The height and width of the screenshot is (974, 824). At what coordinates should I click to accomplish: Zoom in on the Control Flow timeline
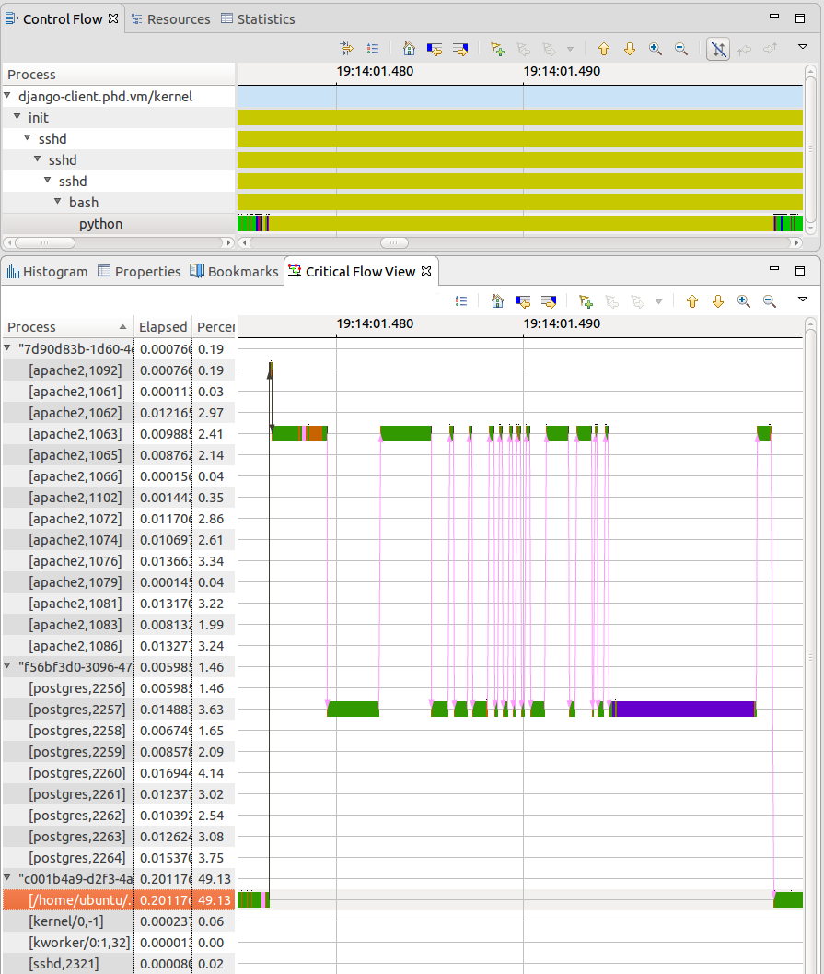[656, 49]
